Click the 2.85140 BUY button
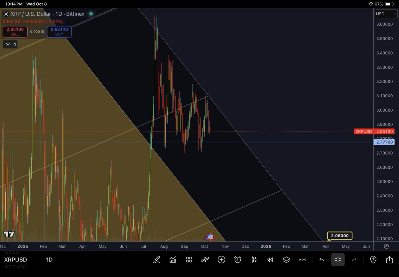 (x=59, y=32)
